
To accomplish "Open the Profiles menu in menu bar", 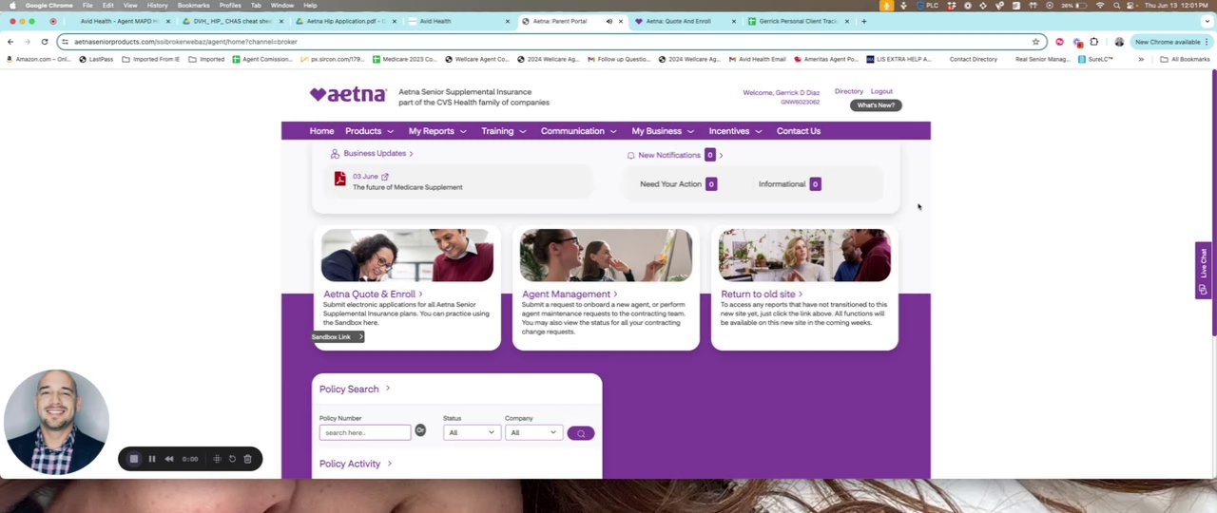I will (230, 6).
